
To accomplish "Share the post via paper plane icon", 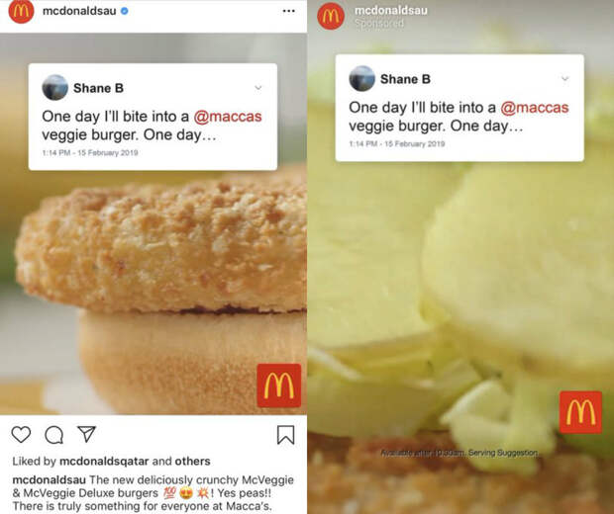I will pos(86,434).
